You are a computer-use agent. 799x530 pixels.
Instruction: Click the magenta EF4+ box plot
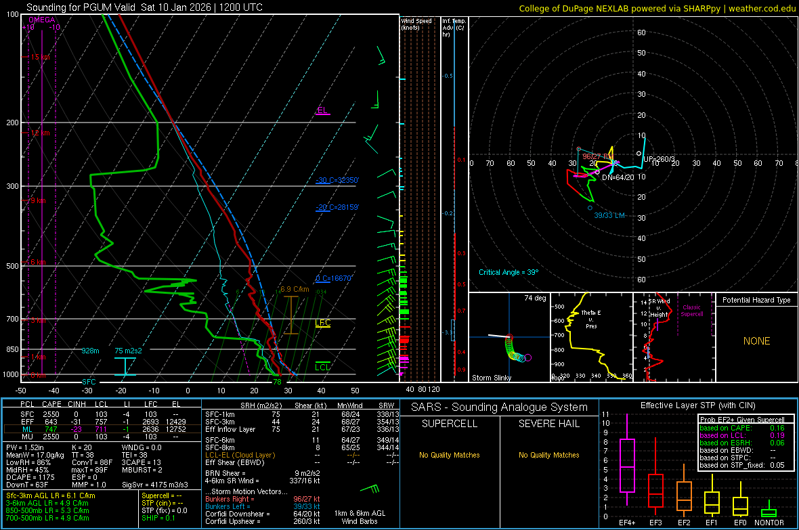(x=627, y=460)
